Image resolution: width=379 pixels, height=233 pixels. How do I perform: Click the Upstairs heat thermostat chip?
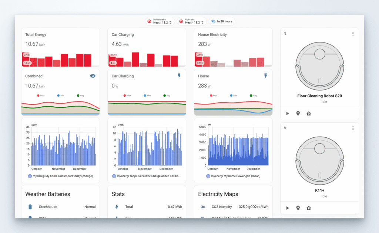tap(191, 21)
